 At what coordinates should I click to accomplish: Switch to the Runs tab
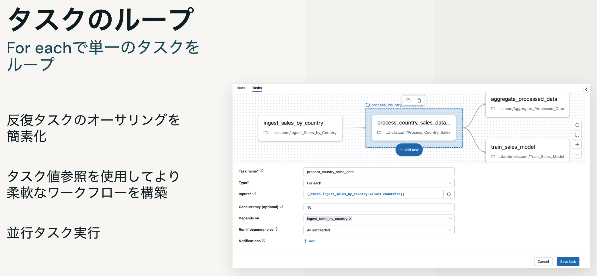241,88
